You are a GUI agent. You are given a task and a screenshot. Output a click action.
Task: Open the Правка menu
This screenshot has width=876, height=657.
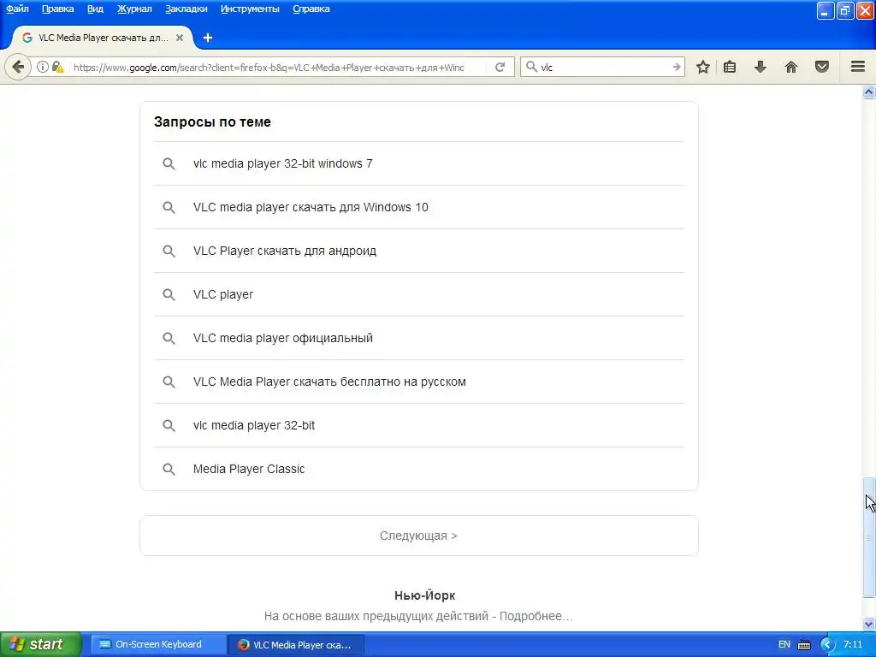[x=57, y=9]
